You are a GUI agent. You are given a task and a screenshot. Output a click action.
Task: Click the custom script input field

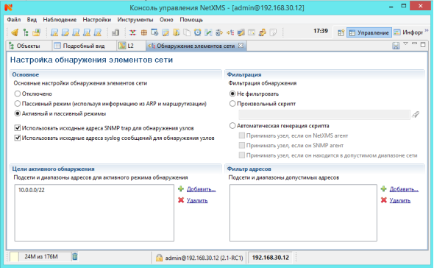(x=324, y=115)
